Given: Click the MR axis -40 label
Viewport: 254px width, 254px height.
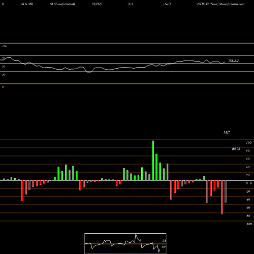Looking at the screenshot, I should point(248,200).
